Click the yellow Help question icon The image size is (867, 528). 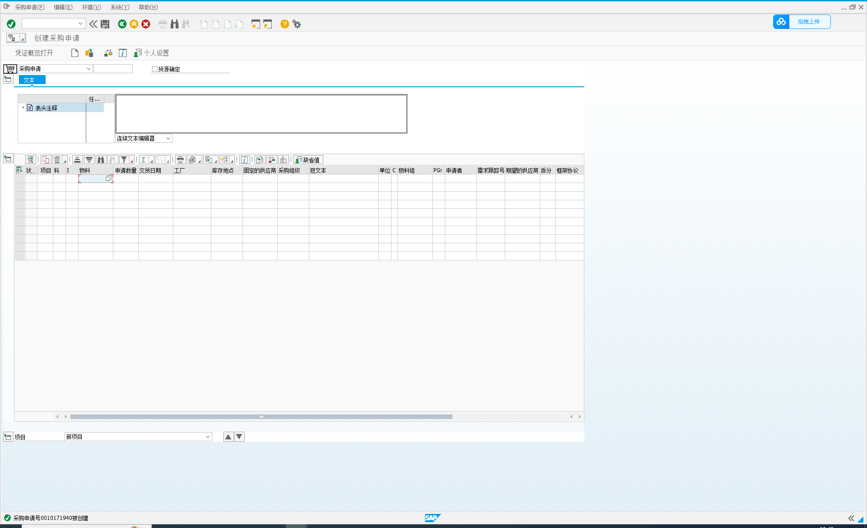click(x=284, y=24)
